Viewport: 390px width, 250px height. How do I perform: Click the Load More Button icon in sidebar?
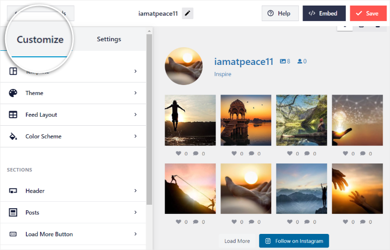pos(13,234)
